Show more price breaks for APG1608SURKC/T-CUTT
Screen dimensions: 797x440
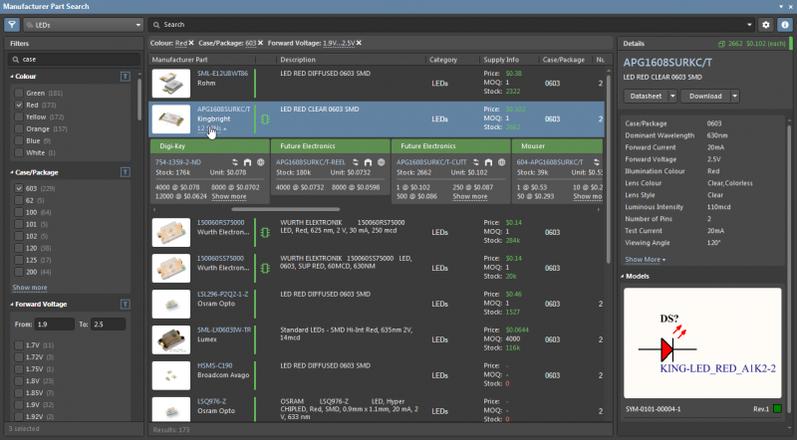click(x=469, y=196)
